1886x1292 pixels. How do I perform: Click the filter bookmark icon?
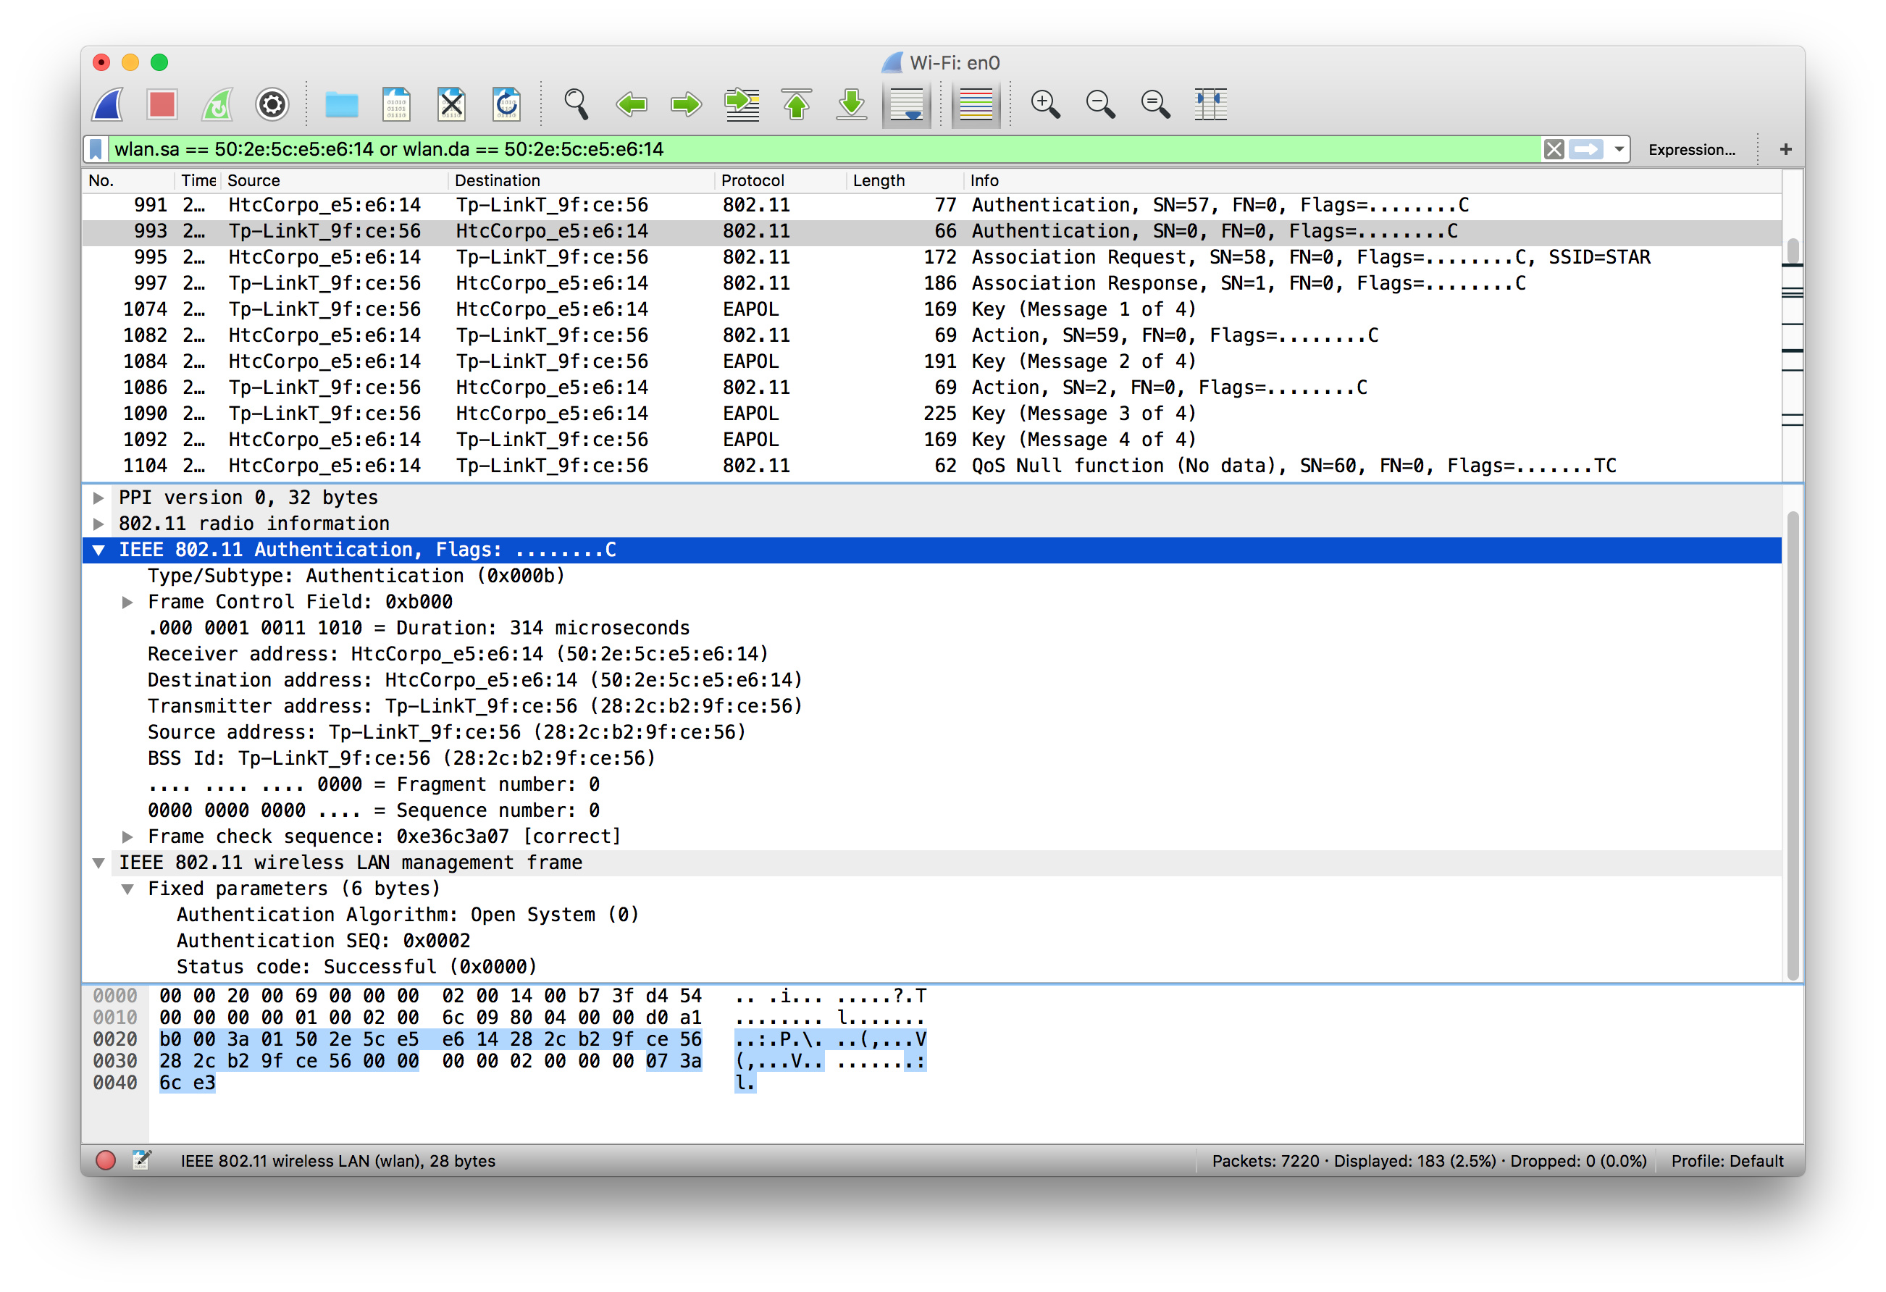[96, 149]
